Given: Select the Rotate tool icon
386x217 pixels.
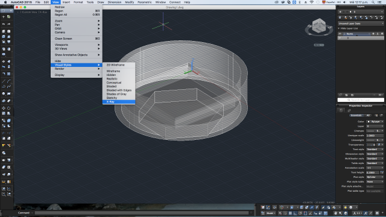Looking at the screenshot, I should click(9, 108).
